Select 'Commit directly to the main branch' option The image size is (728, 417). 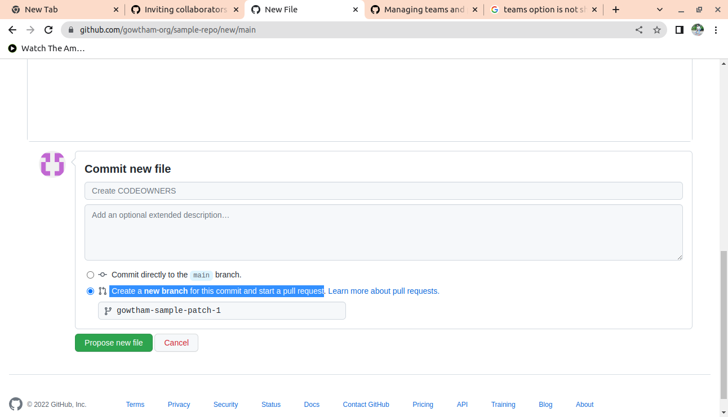[x=91, y=275]
